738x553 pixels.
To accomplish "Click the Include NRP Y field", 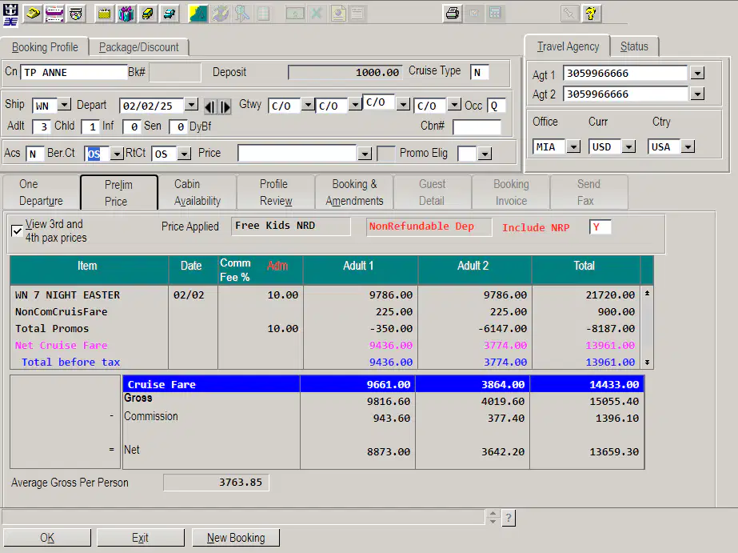I will coord(600,227).
